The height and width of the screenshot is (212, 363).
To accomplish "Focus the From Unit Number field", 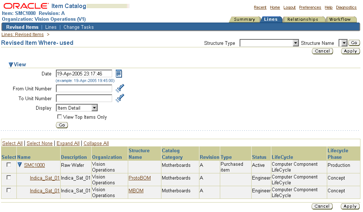I will click(x=84, y=89).
